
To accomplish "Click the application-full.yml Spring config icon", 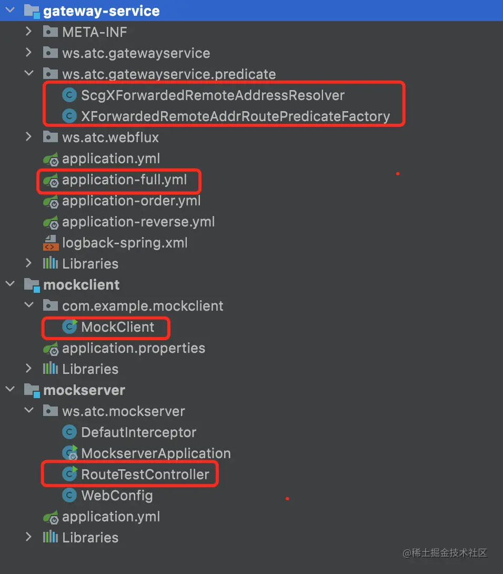I will pyautogui.click(x=51, y=180).
